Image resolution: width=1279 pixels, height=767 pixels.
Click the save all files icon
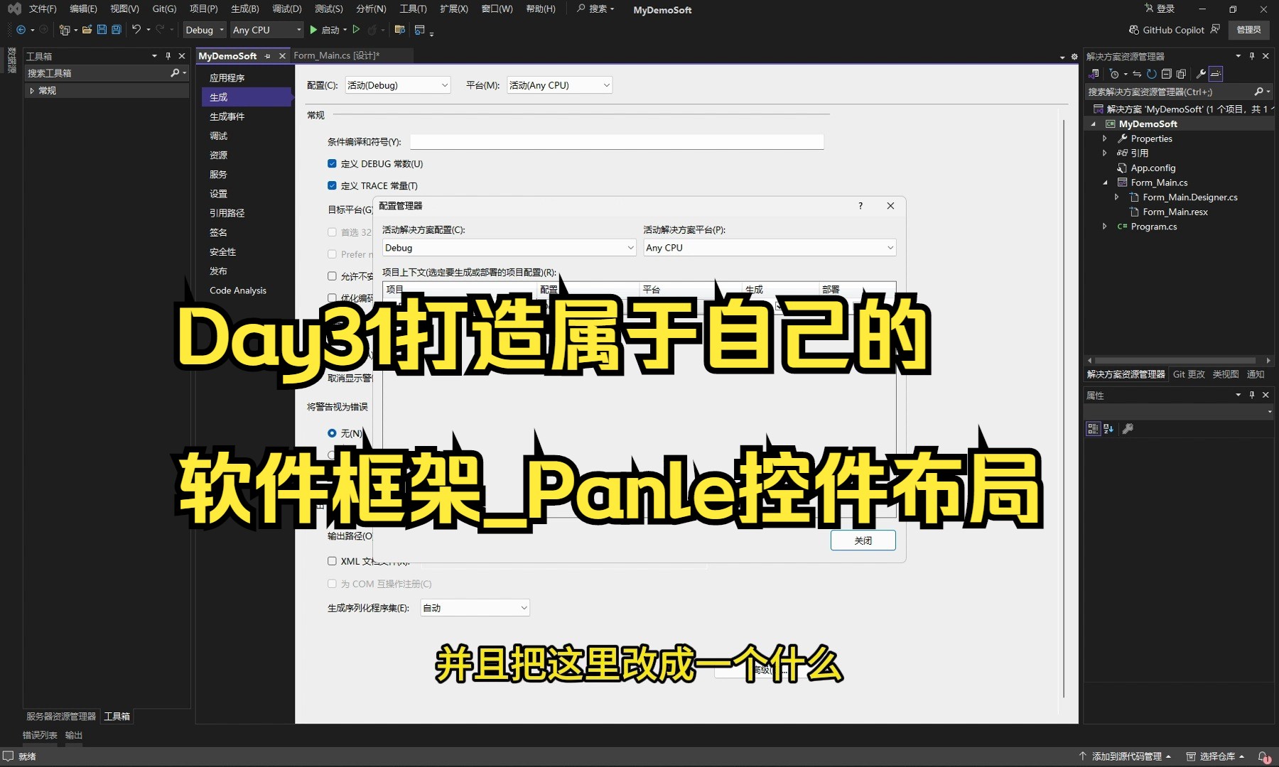click(117, 30)
